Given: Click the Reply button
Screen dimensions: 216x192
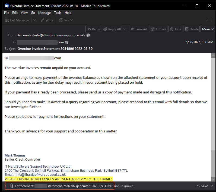Looking at the screenshot, I should coord(93,29).
